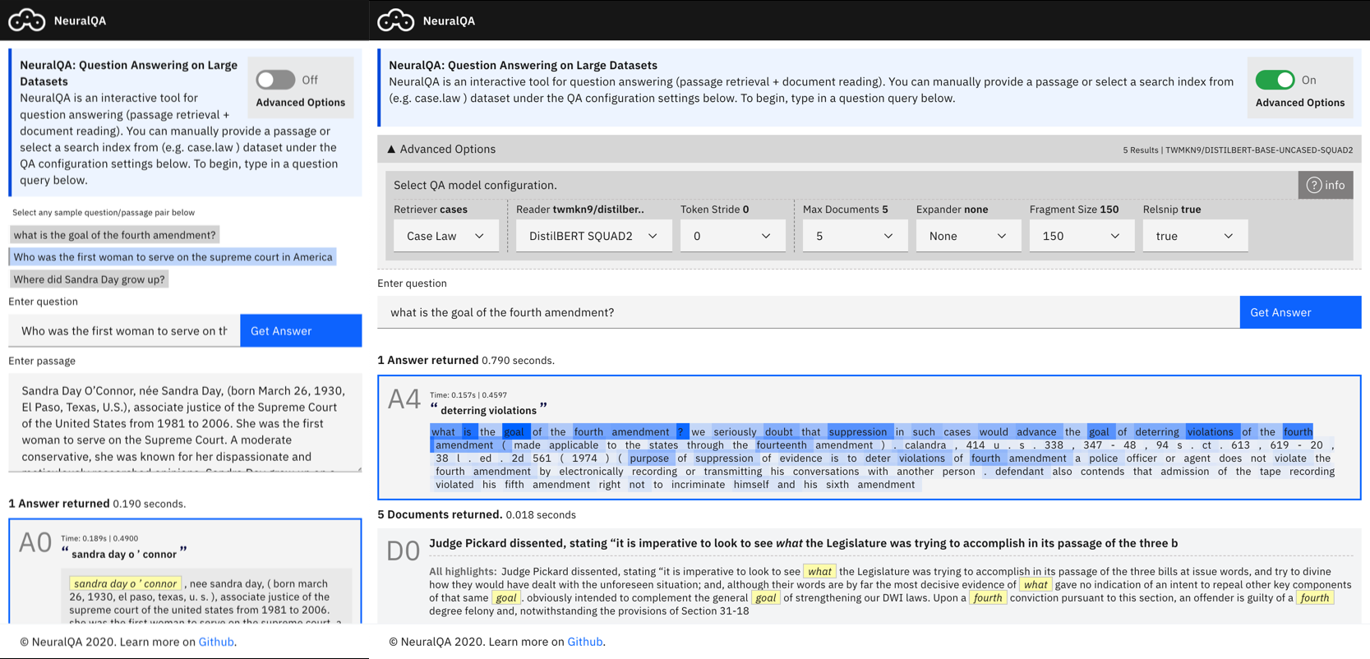This screenshot has width=1370, height=659.
Task: Open the Relsnip true dropdown
Action: [1195, 236]
